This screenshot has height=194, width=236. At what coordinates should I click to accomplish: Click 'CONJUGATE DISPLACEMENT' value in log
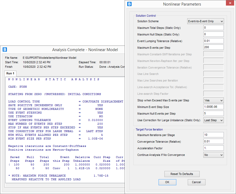click(103, 102)
